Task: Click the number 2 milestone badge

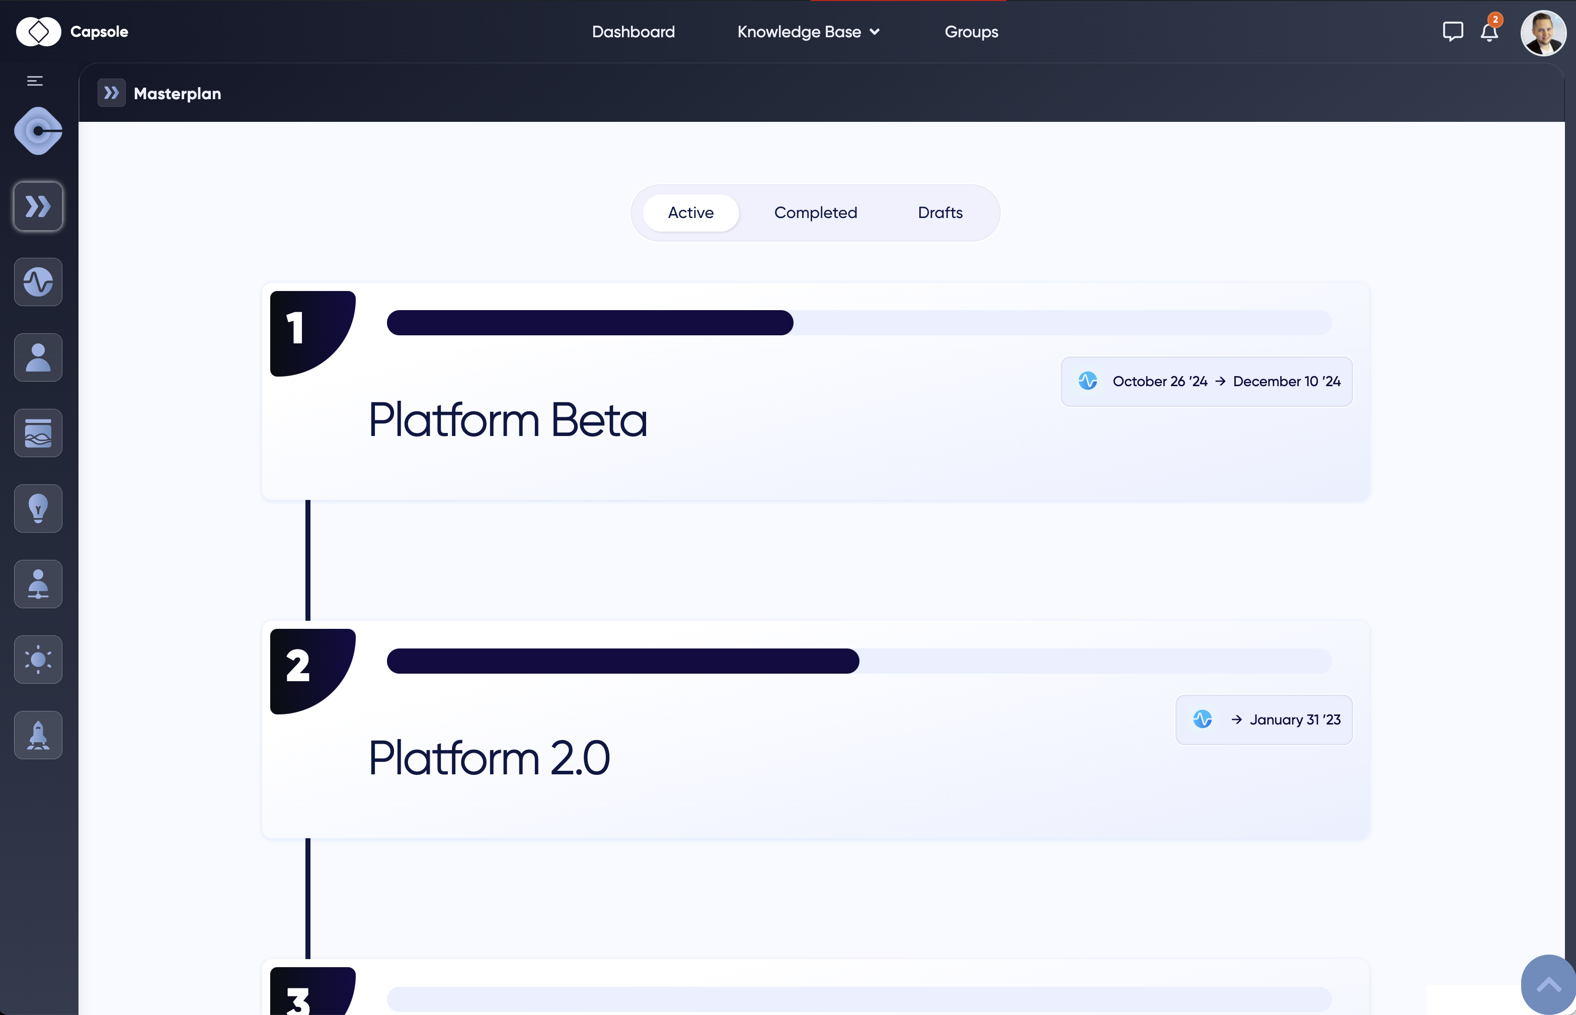Action: 313,672
